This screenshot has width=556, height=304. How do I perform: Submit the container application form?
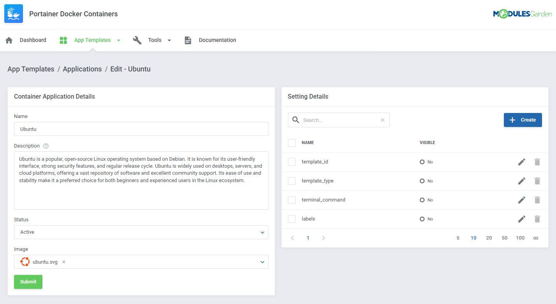click(x=28, y=282)
